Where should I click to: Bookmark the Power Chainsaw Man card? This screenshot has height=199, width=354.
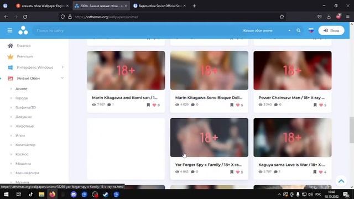tap(315, 104)
